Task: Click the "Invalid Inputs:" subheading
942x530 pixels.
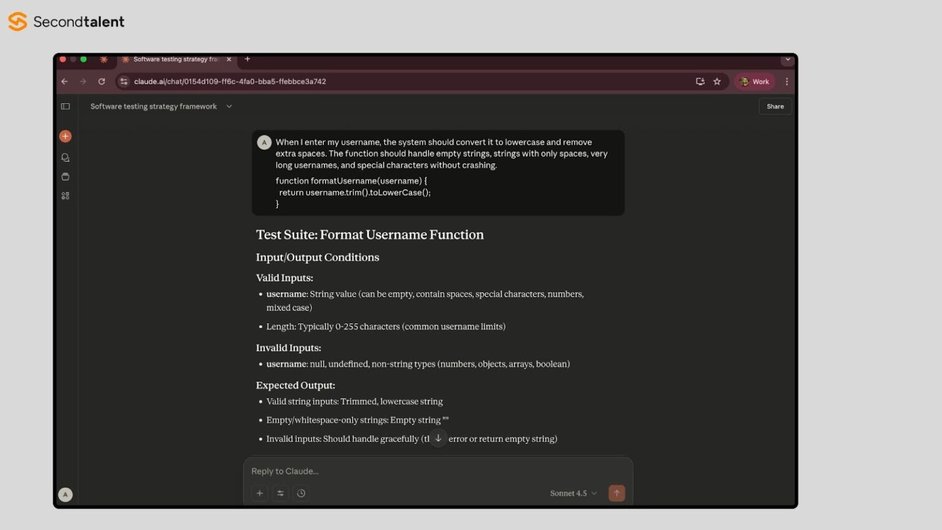Action: tap(288, 348)
